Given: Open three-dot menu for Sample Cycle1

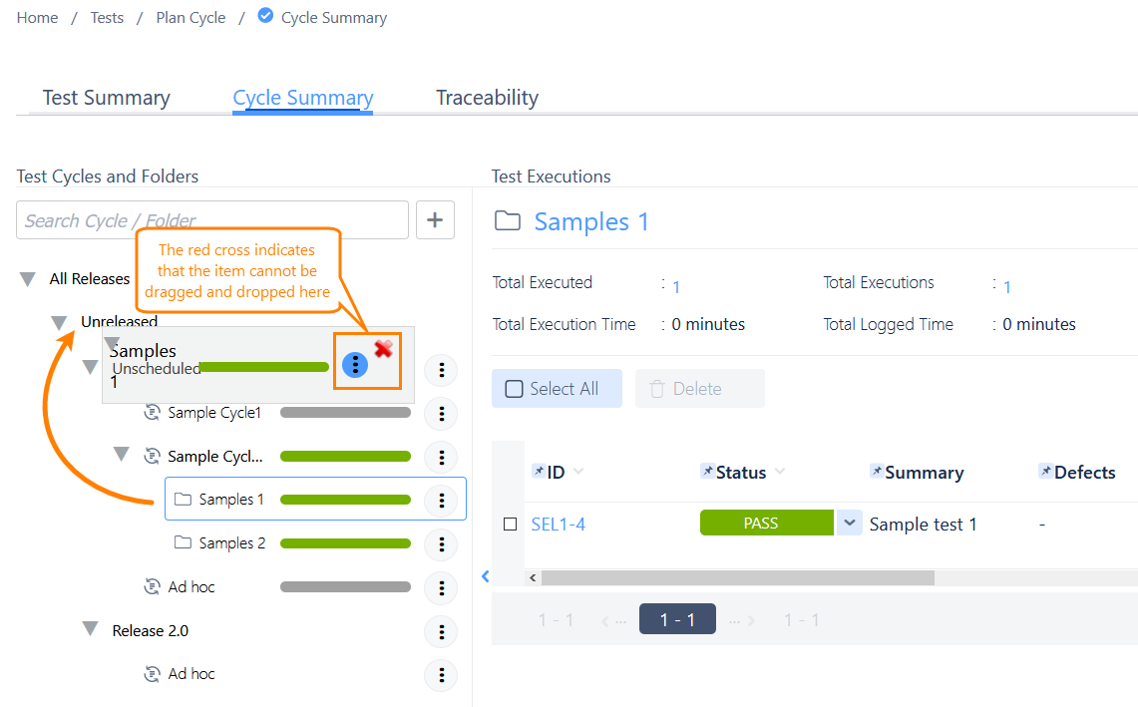Looking at the screenshot, I should tap(441, 413).
